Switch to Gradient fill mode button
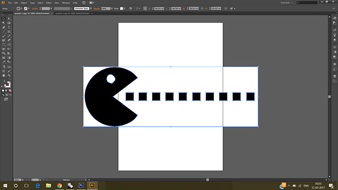Screen dimensions: 338x190 pyautogui.click(x=6, y=90)
